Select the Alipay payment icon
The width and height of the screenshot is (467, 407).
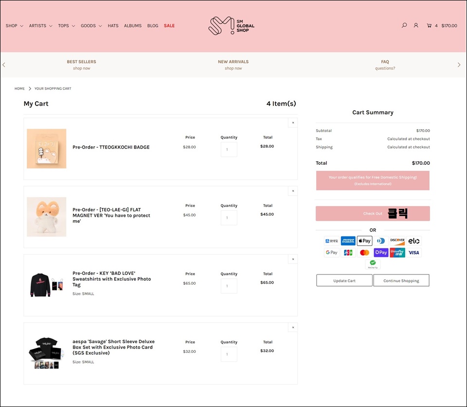pos(331,241)
